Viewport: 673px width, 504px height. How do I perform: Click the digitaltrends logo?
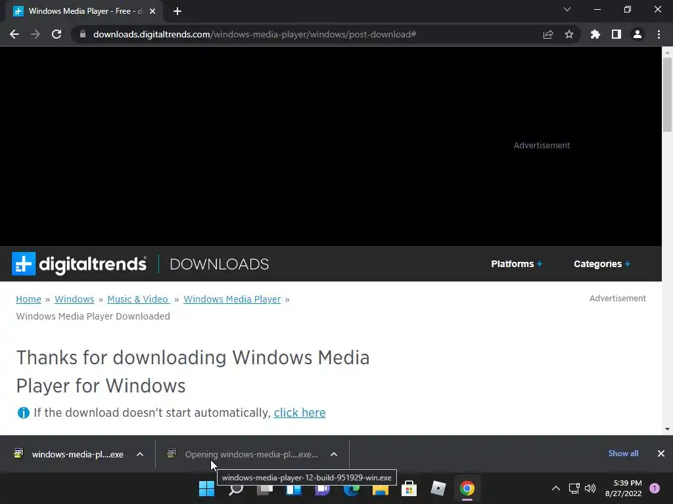(79, 264)
